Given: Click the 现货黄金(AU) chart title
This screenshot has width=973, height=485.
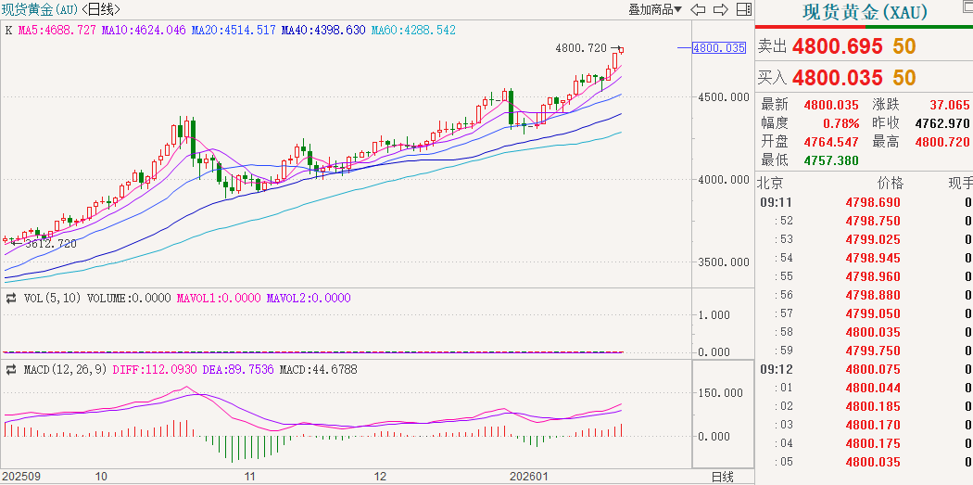Looking at the screenshot, I should 39,10.
